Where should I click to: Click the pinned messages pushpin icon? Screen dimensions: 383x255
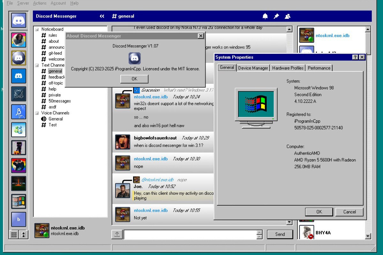(x=276, y=16)
